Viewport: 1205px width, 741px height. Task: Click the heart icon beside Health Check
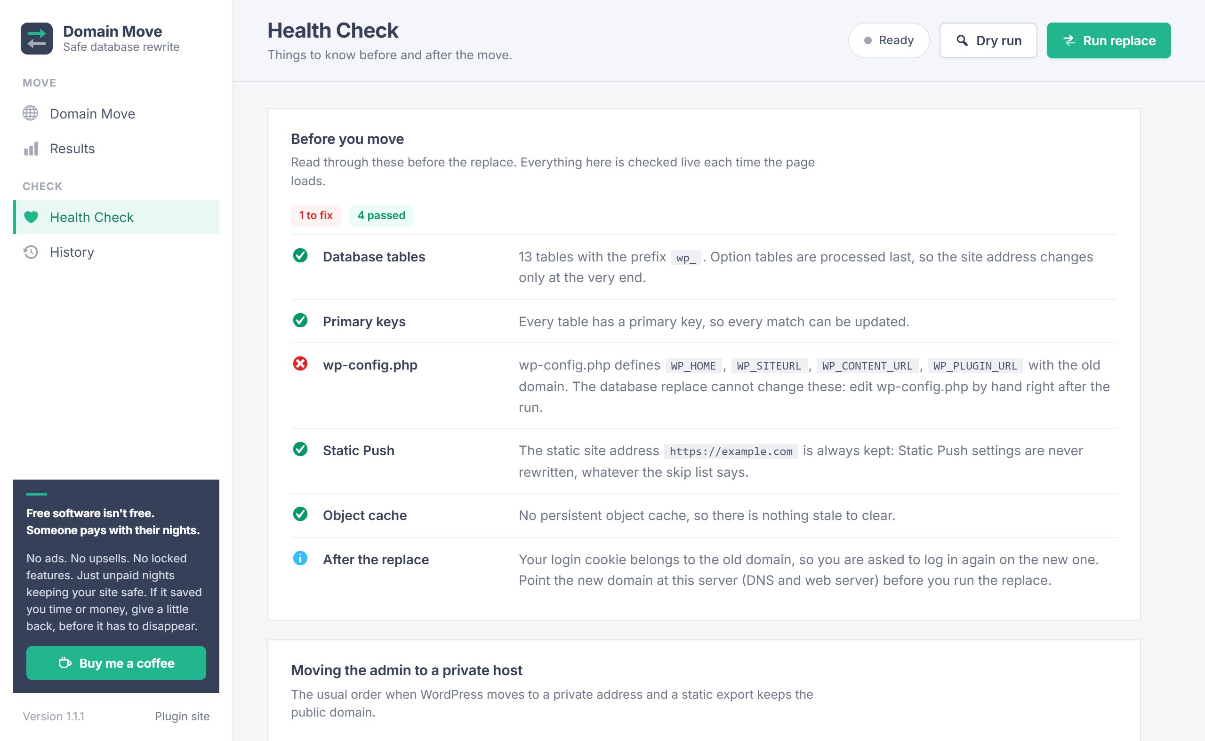pyautogui.click(x=31, y=217)
